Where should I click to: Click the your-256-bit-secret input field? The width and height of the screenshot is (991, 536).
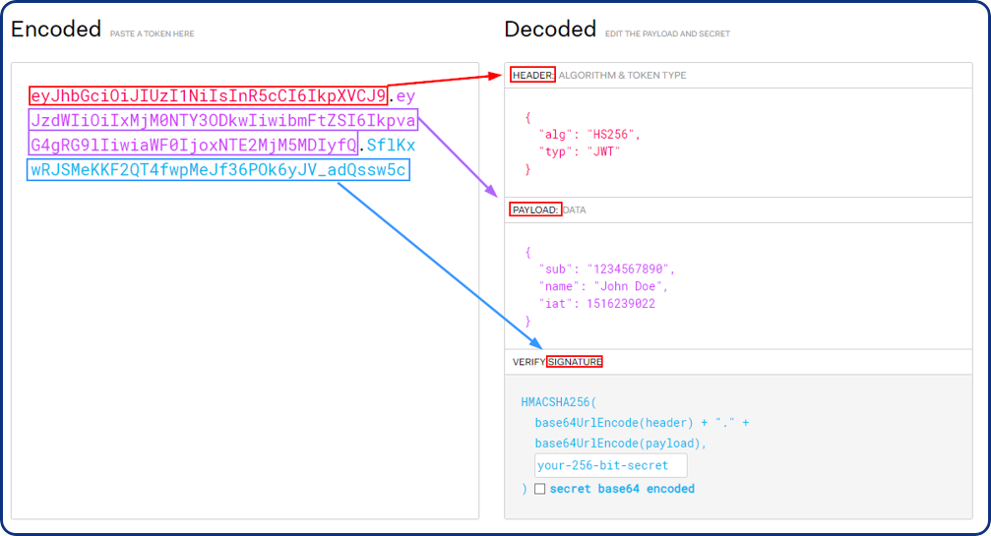tap(610, 465)
